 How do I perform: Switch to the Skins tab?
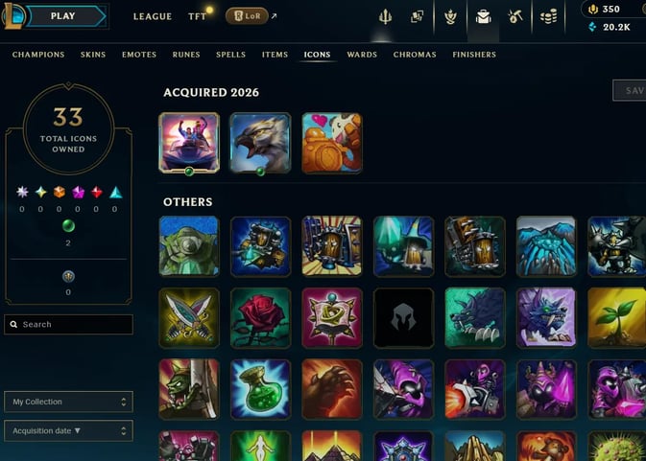93,55
